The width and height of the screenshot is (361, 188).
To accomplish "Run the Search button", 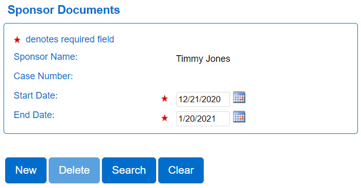I will point(129,170).
